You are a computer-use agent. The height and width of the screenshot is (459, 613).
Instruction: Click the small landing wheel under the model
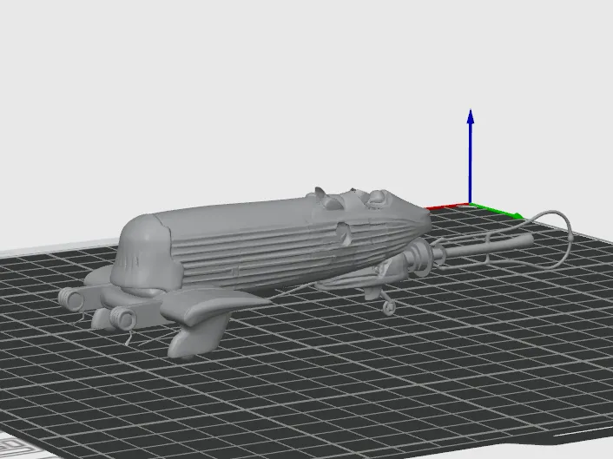[x=389, y=308]
